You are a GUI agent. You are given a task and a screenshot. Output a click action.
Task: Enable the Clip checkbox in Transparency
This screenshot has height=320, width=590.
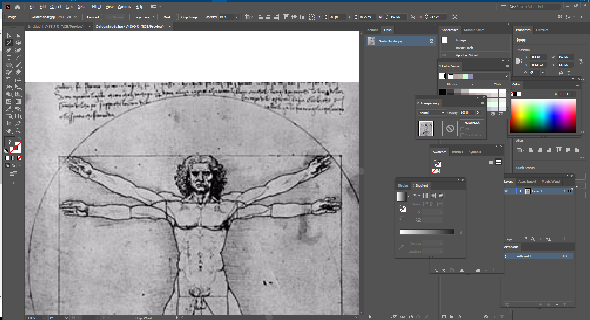coord(462,129)
